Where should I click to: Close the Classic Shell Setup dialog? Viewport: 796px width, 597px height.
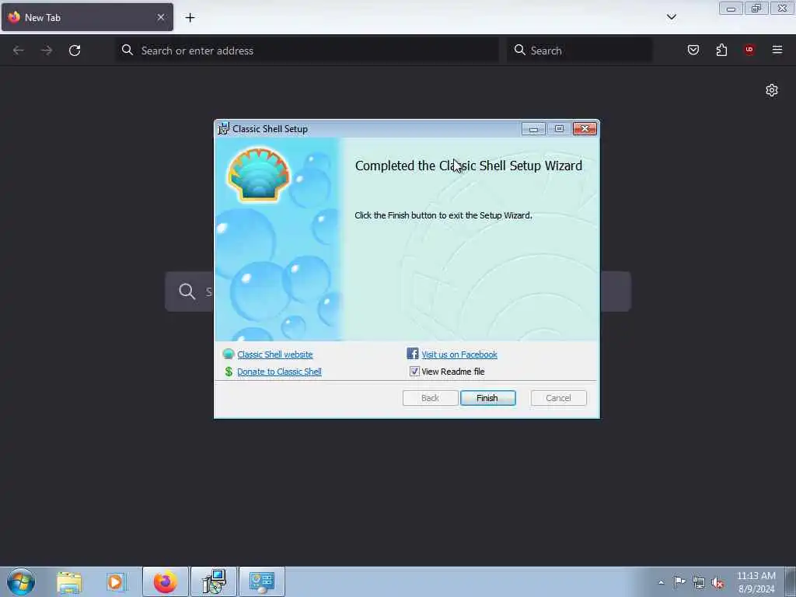pos(585,129)
